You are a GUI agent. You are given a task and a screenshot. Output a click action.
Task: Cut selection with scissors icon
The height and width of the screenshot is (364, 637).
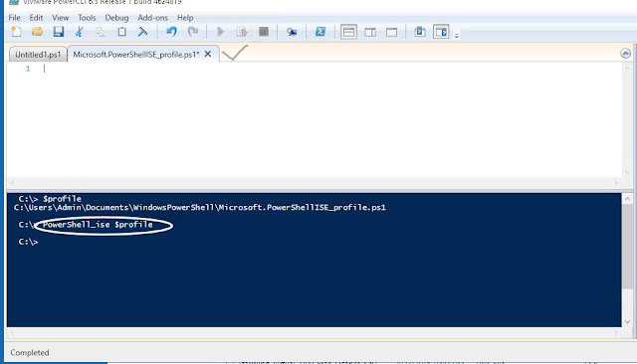coord(80,32)
